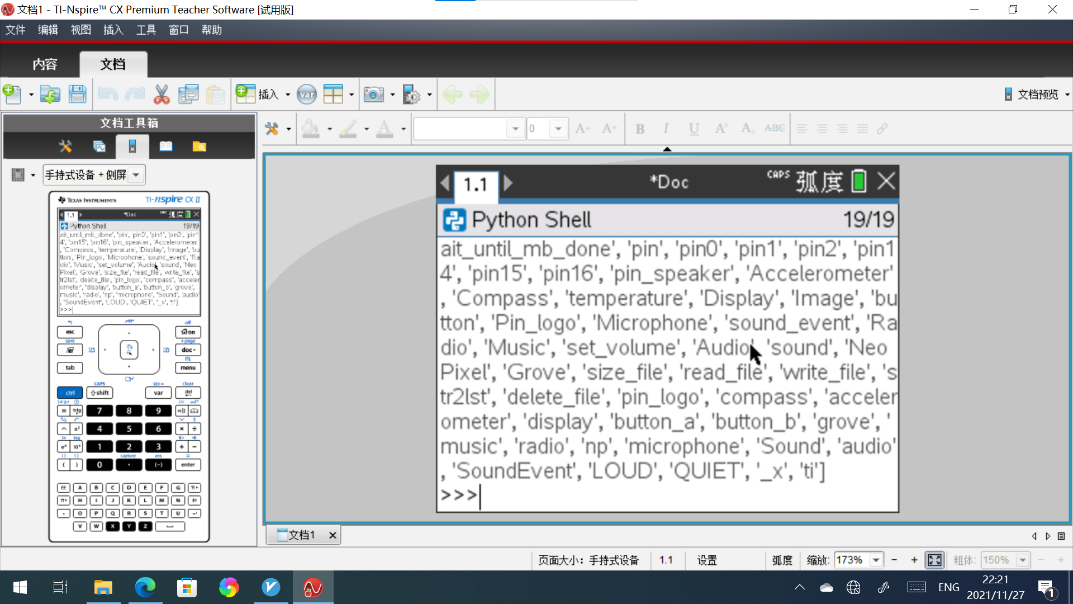Click the page layout grid icon

333,94
